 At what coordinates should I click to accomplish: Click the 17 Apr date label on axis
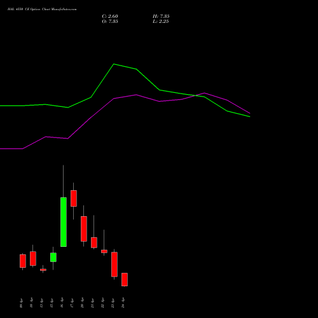[72, 303]
